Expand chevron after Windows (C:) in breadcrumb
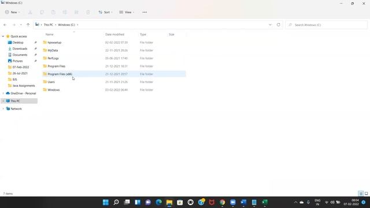Image resolution: width=370 pixels, height=208 pixels. 77,25
